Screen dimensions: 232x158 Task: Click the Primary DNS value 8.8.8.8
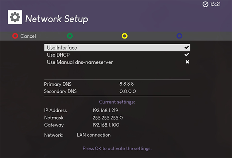coord(126,84)
